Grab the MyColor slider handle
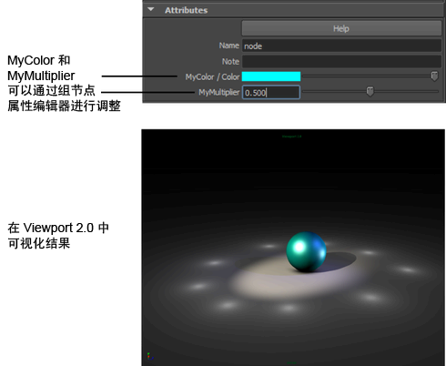The height and width of the screenshot is (366, 446). pyautogui.click(x=434, y=76)
